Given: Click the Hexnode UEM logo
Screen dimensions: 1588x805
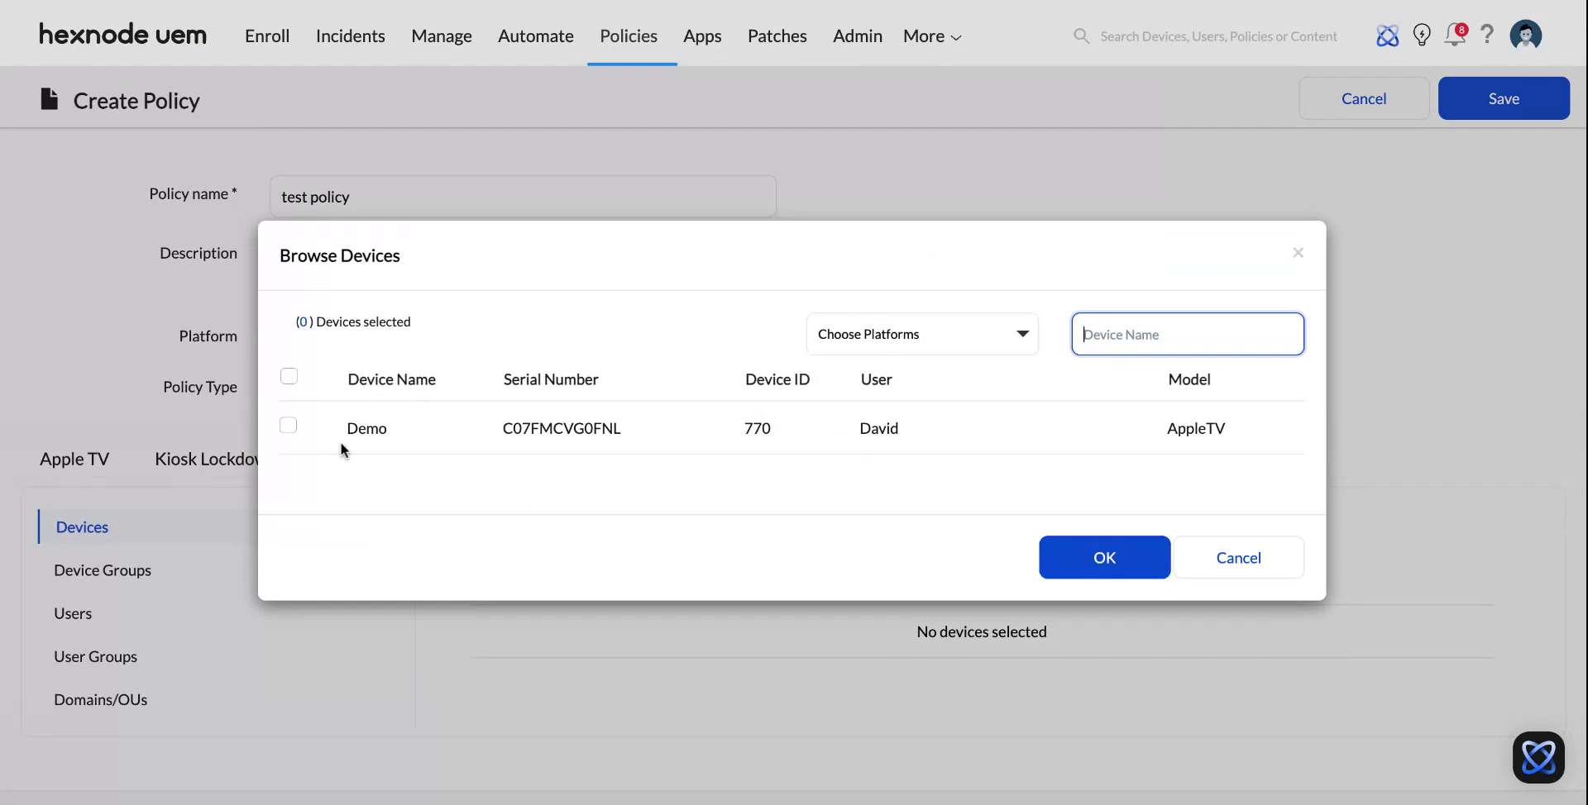Looking at the screenshot, I should click(x=122, y=34).
